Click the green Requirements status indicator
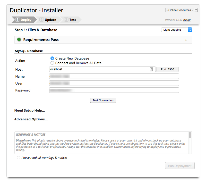The width and height of the screenshot is (206, 183). pyautogui.click(x=19, y=39)
